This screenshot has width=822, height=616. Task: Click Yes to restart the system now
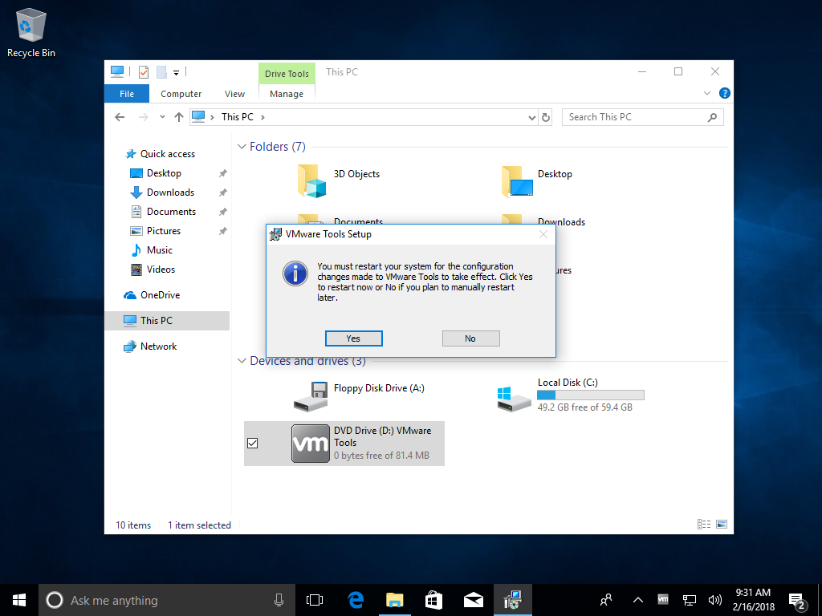tap(353, 338)
